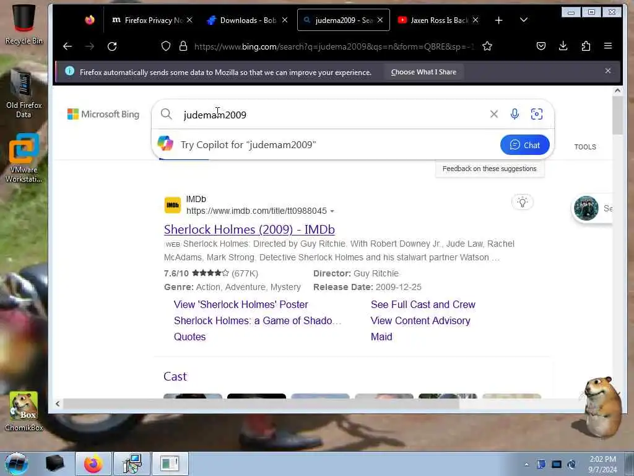
Task: Click the Bing search magnifier icon
Action: (x=166, y=114)
